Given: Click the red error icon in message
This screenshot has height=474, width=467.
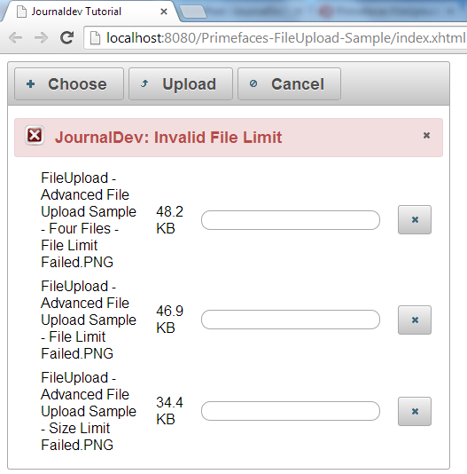Looking at the screenshot, I should pos(35,135).
